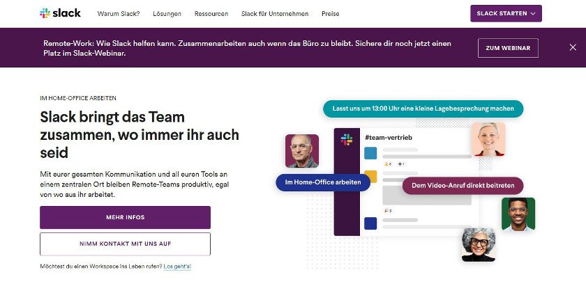
Task: Click the man on green background portrait
Action: (x=518, y=214)
